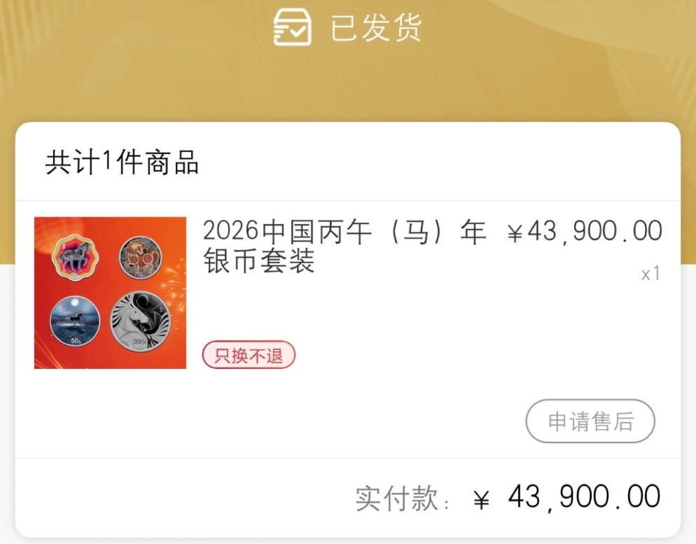Screen dimensions: 696x544
Task: Select the item price ¥43,900.00
Action: [585, 231]
